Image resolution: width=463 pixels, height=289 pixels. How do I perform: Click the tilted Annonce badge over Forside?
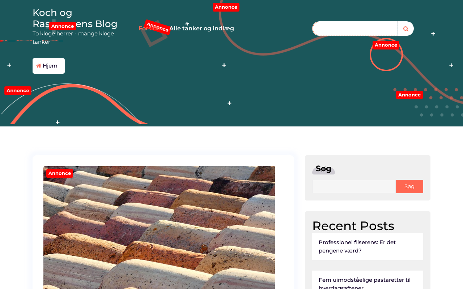coord(157,27)
